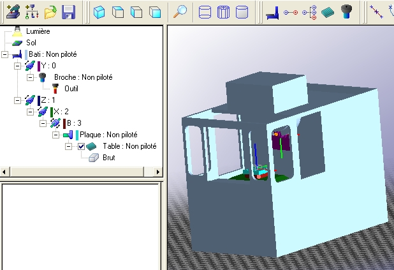This screenshot has width=394, height=270.
Task: Select the 'B : 3' axis label
Action: pyautogui.click(x=74, y=123)
